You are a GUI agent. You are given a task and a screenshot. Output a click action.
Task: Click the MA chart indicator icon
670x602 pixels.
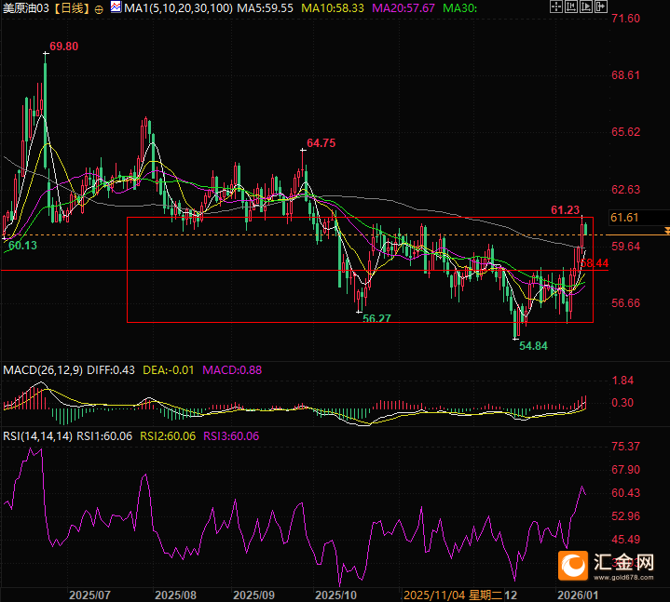click(x=115, y=7)
